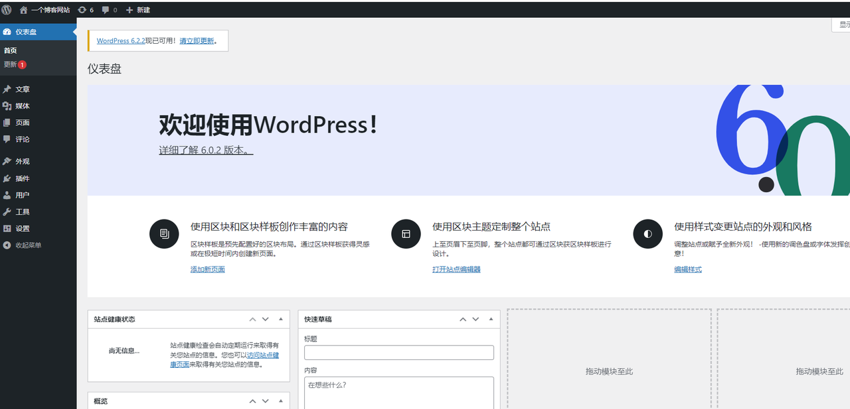Open 详细了解 6.0.2 版本 link
The width and height of the screenshot is (850, 409).
tap(206, 150)
